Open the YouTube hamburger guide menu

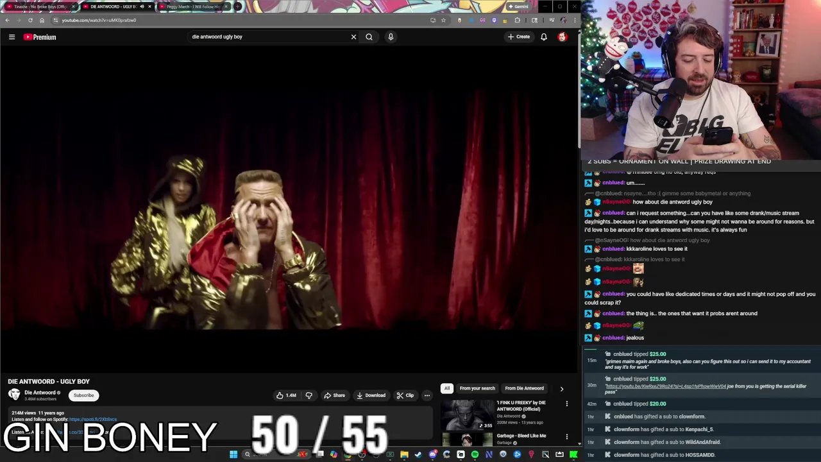tap(12, 37)
